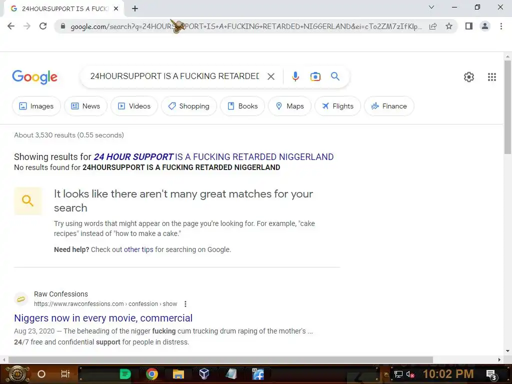The height and width of the screenshot is (384, 512).
Task: Open the Google apps grid
Action: [x=492, y=77]
